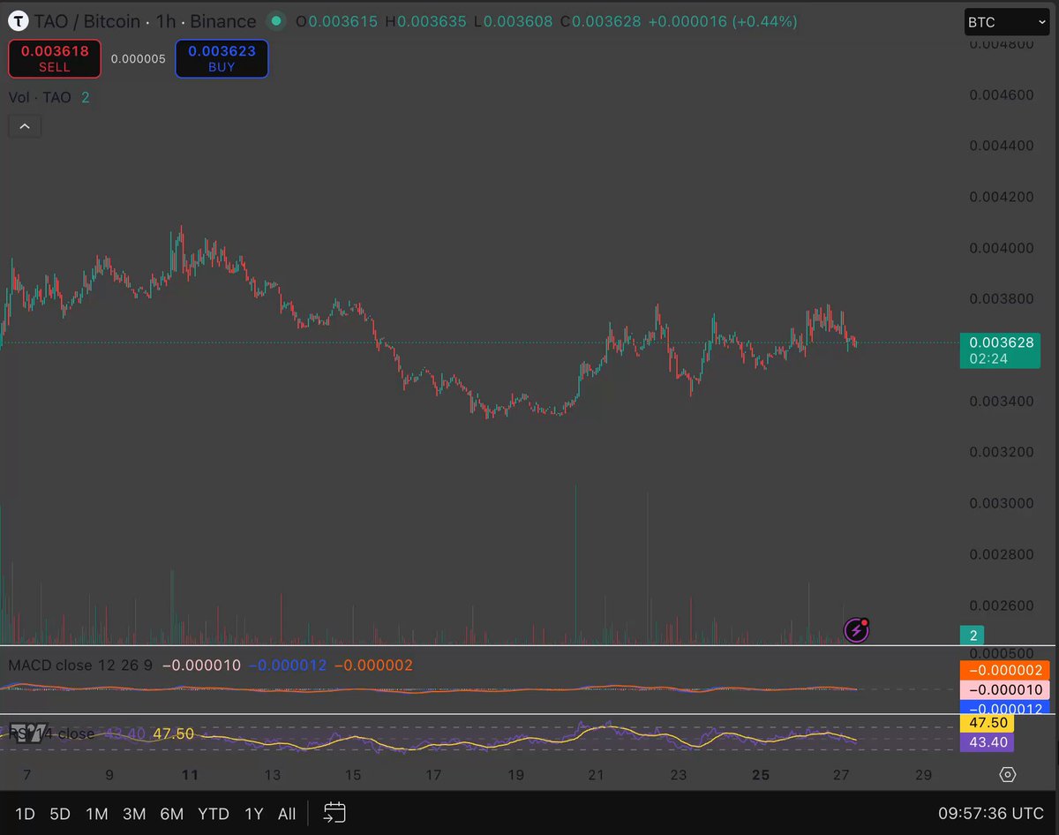Click the TAO symbol logo icon
1059x835 pixels.
pyautogui.click(x=17, y=20)
